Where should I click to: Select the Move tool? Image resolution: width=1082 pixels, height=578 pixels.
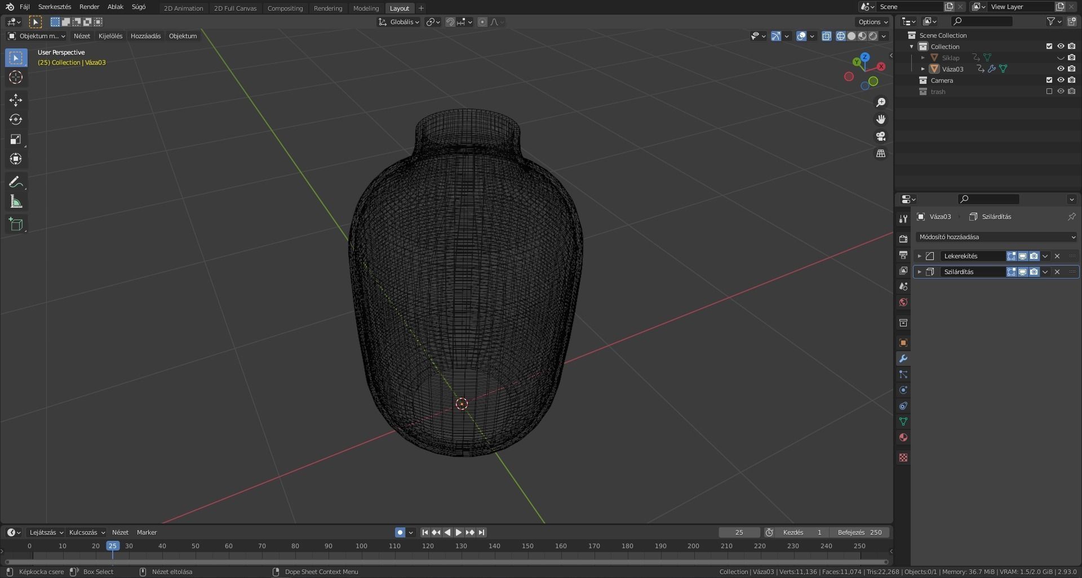point(16,100)
